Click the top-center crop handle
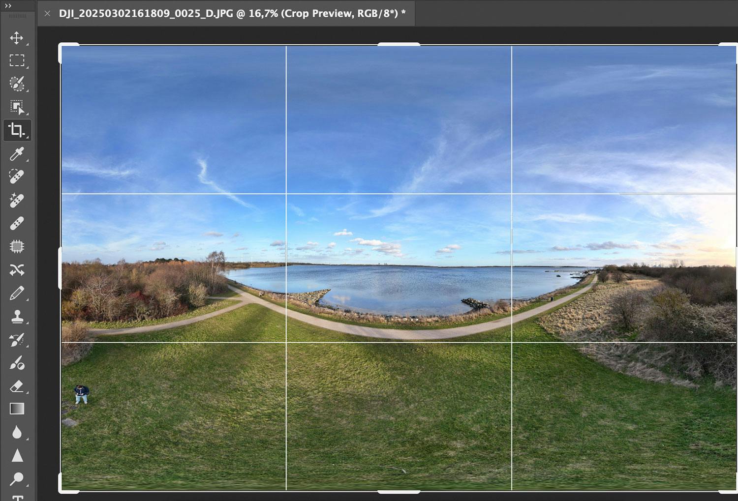The image size is (738, 501). 399,45
